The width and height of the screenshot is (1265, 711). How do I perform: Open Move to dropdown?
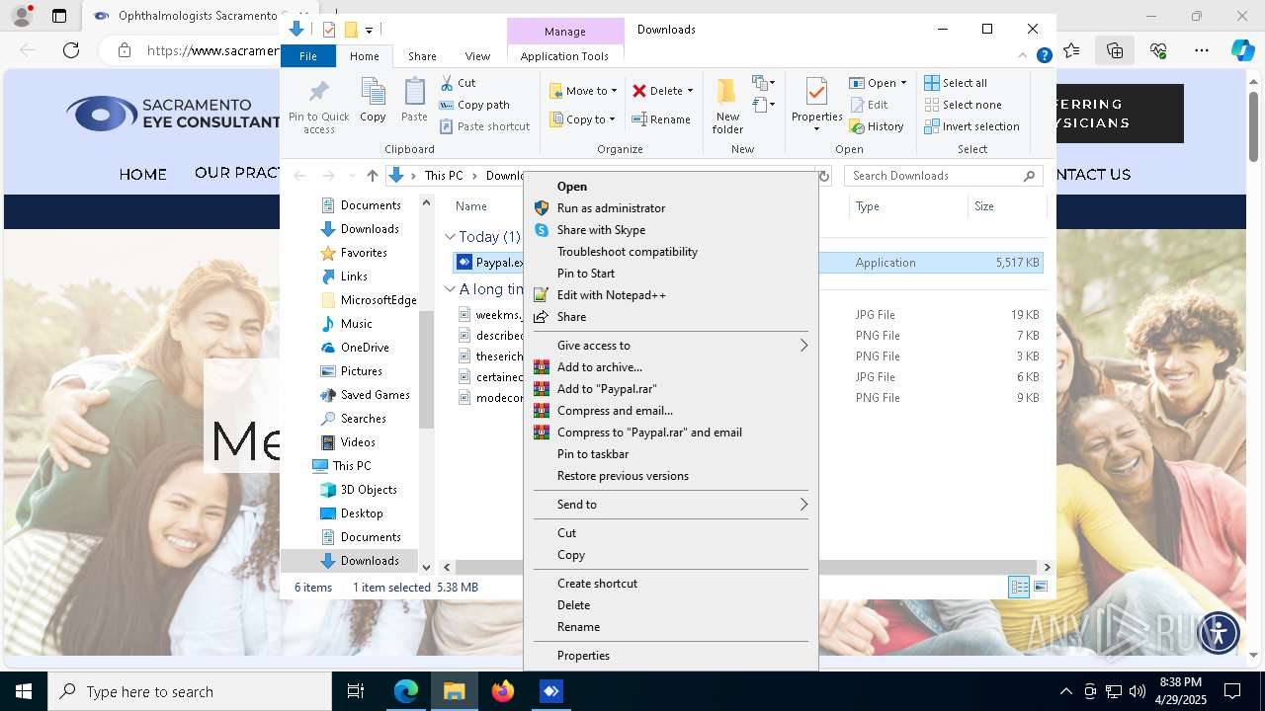pos(583,91)
